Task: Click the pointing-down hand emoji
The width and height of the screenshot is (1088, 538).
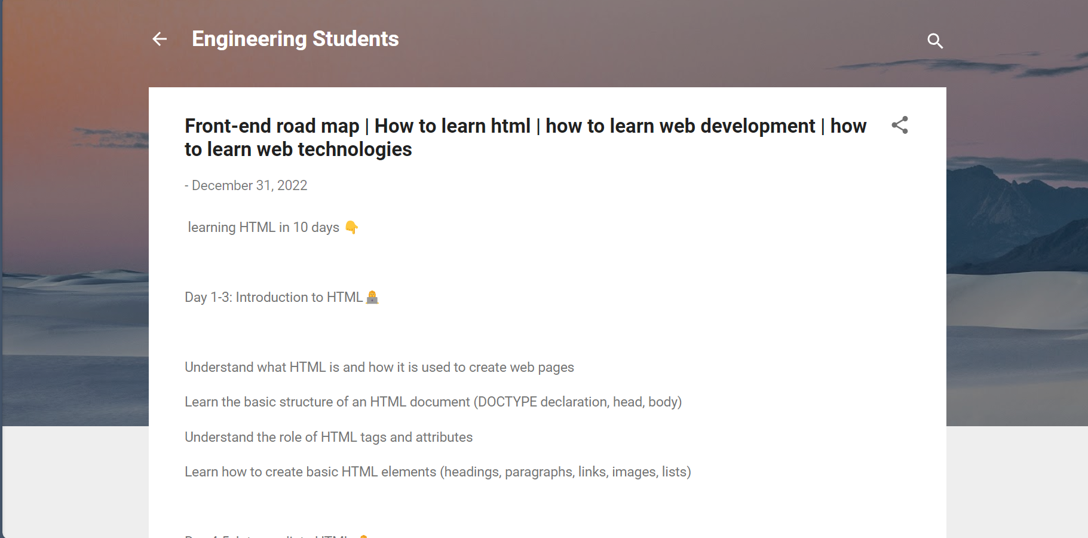Action: (x=351, y=228)
